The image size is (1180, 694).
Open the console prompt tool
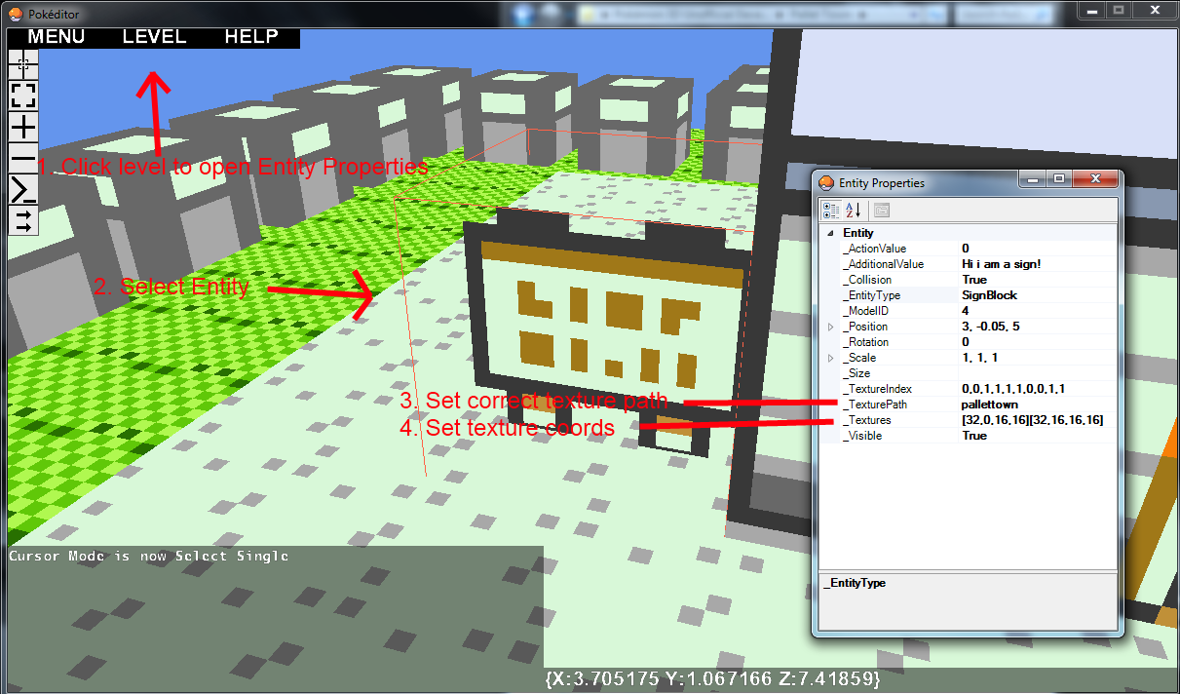(23, 189)
